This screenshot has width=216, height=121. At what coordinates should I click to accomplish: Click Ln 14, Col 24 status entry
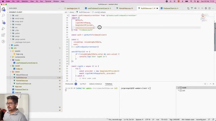(129, 120)
